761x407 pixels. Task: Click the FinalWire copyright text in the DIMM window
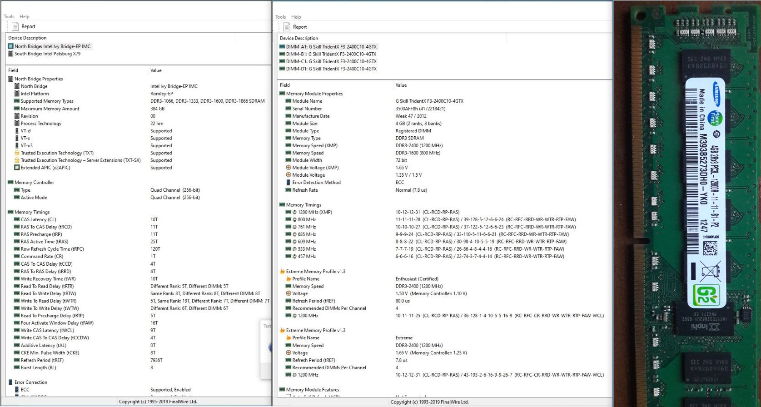click(x=430, y=402)
